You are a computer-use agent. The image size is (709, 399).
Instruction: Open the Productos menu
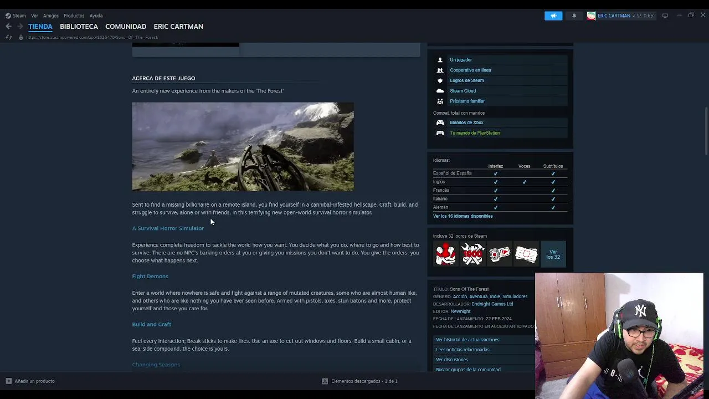74,16
